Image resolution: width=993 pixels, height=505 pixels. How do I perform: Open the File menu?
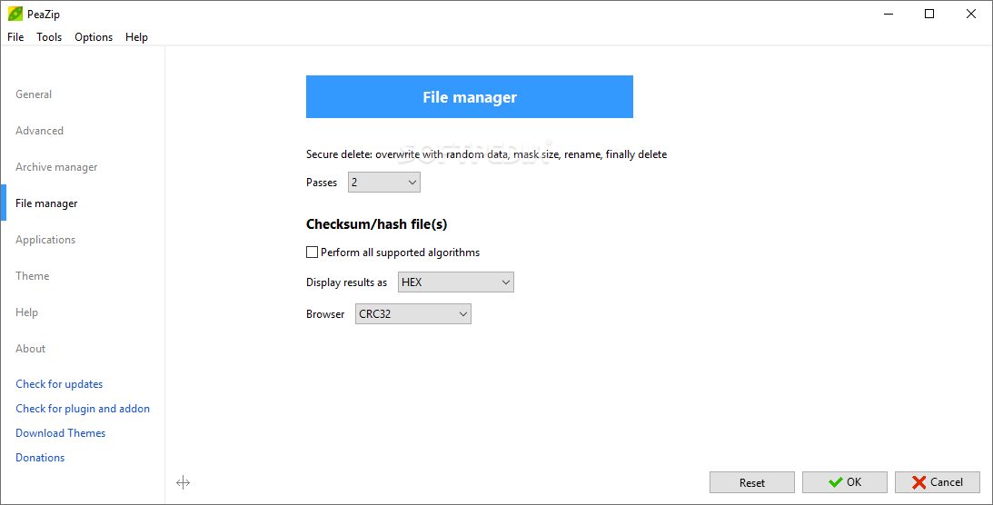(x=15, y=36)
